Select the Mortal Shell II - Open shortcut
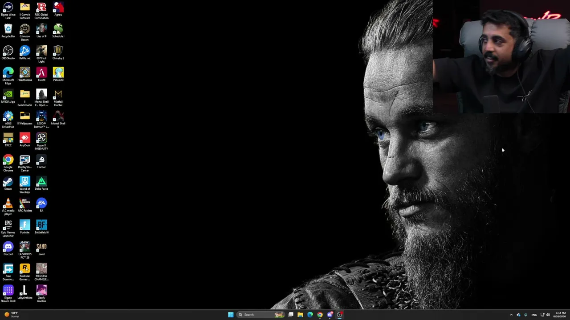This screenshot has width=570, height=320. 41,98
